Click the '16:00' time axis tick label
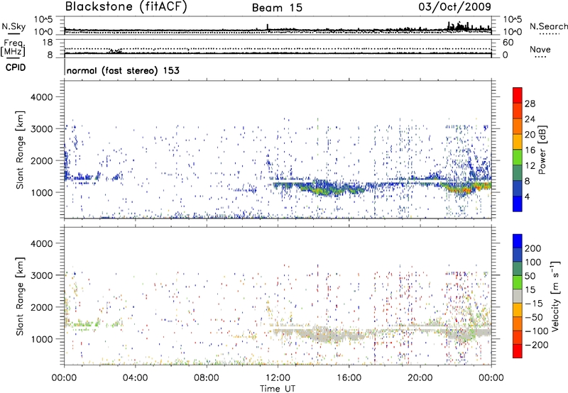This screenshot has height=393, width=568. click(x=349, y=378)
